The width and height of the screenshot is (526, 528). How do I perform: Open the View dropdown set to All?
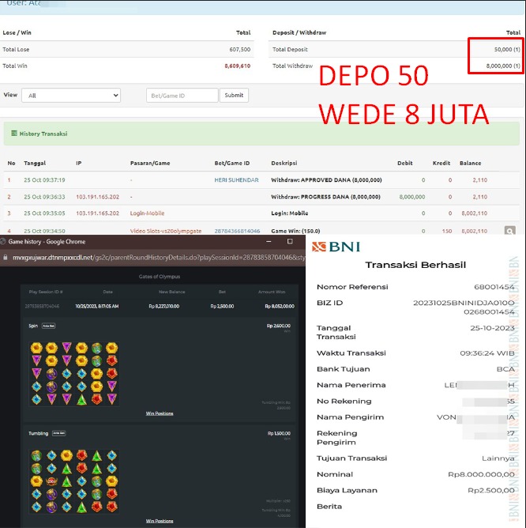click(71, 96)
